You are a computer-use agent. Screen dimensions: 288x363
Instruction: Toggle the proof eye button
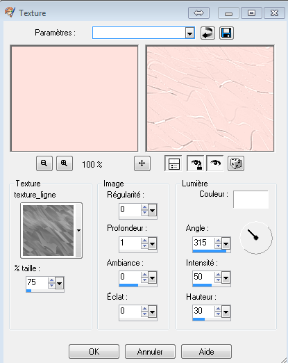(215, 163)
